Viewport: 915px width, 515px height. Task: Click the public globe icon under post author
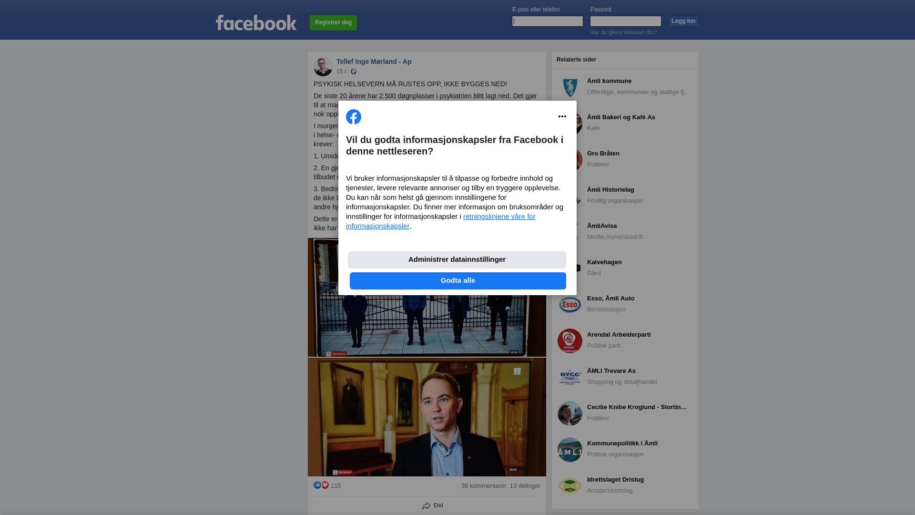coord(354,72)
